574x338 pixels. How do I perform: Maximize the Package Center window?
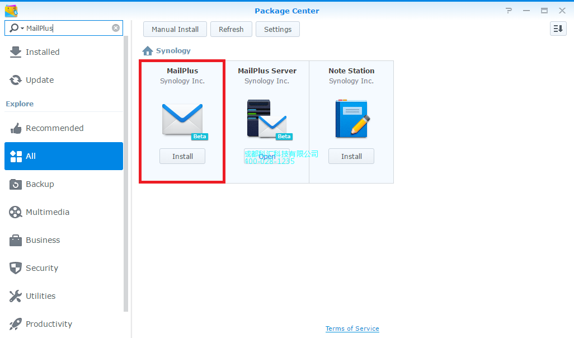point(544,11)
